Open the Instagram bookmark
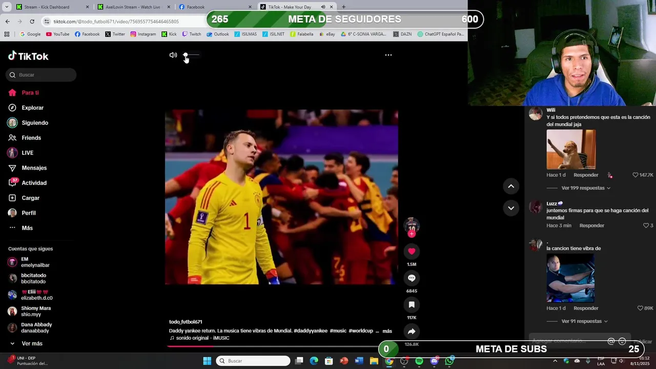 pos(143,34)
